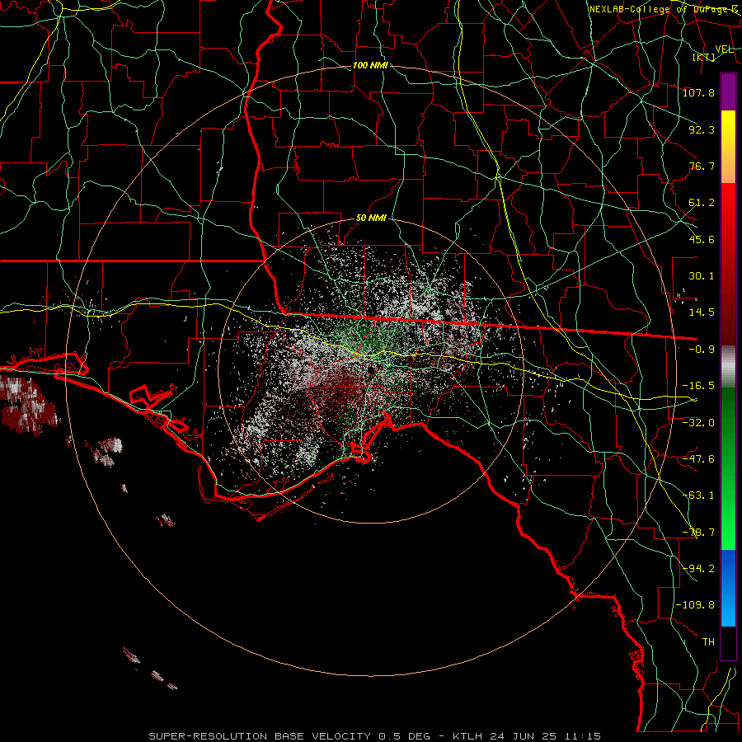Click the yellow-orange segment of the color bar
This screenshot has width=742, height=742.
[x=728, y=147]
